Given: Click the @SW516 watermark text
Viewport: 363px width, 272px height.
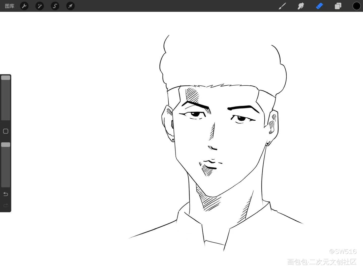Looking at the screenshot, I should (x=343, y=251).
